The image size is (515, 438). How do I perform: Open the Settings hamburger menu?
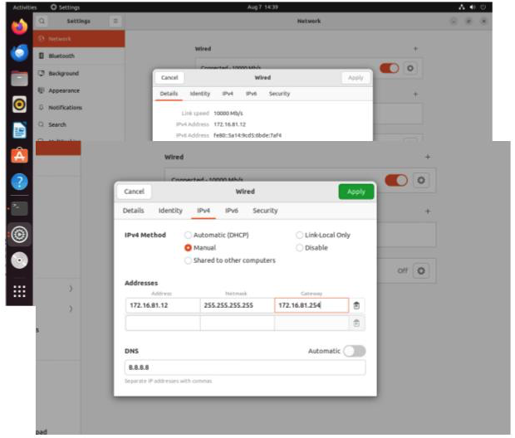click(x=115, y=21)
